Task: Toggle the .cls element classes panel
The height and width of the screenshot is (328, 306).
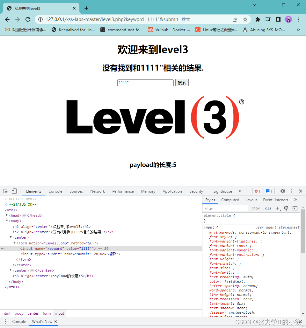Action: pos(267,208)
